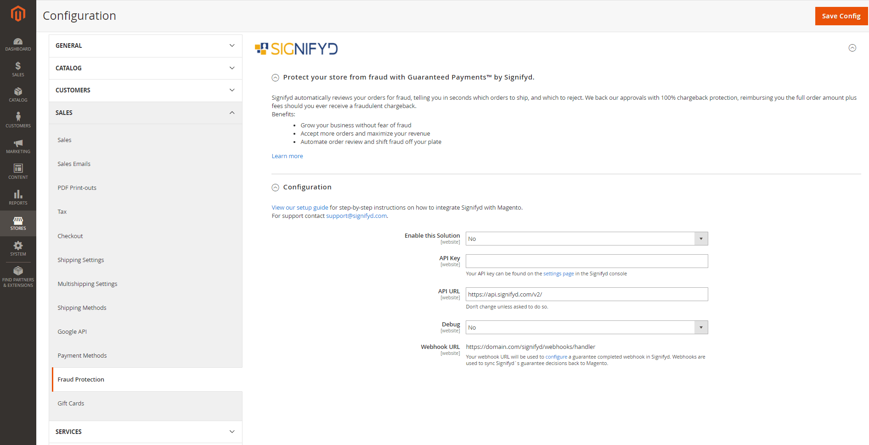Select Payment Methods menu item

pos(82,355)
